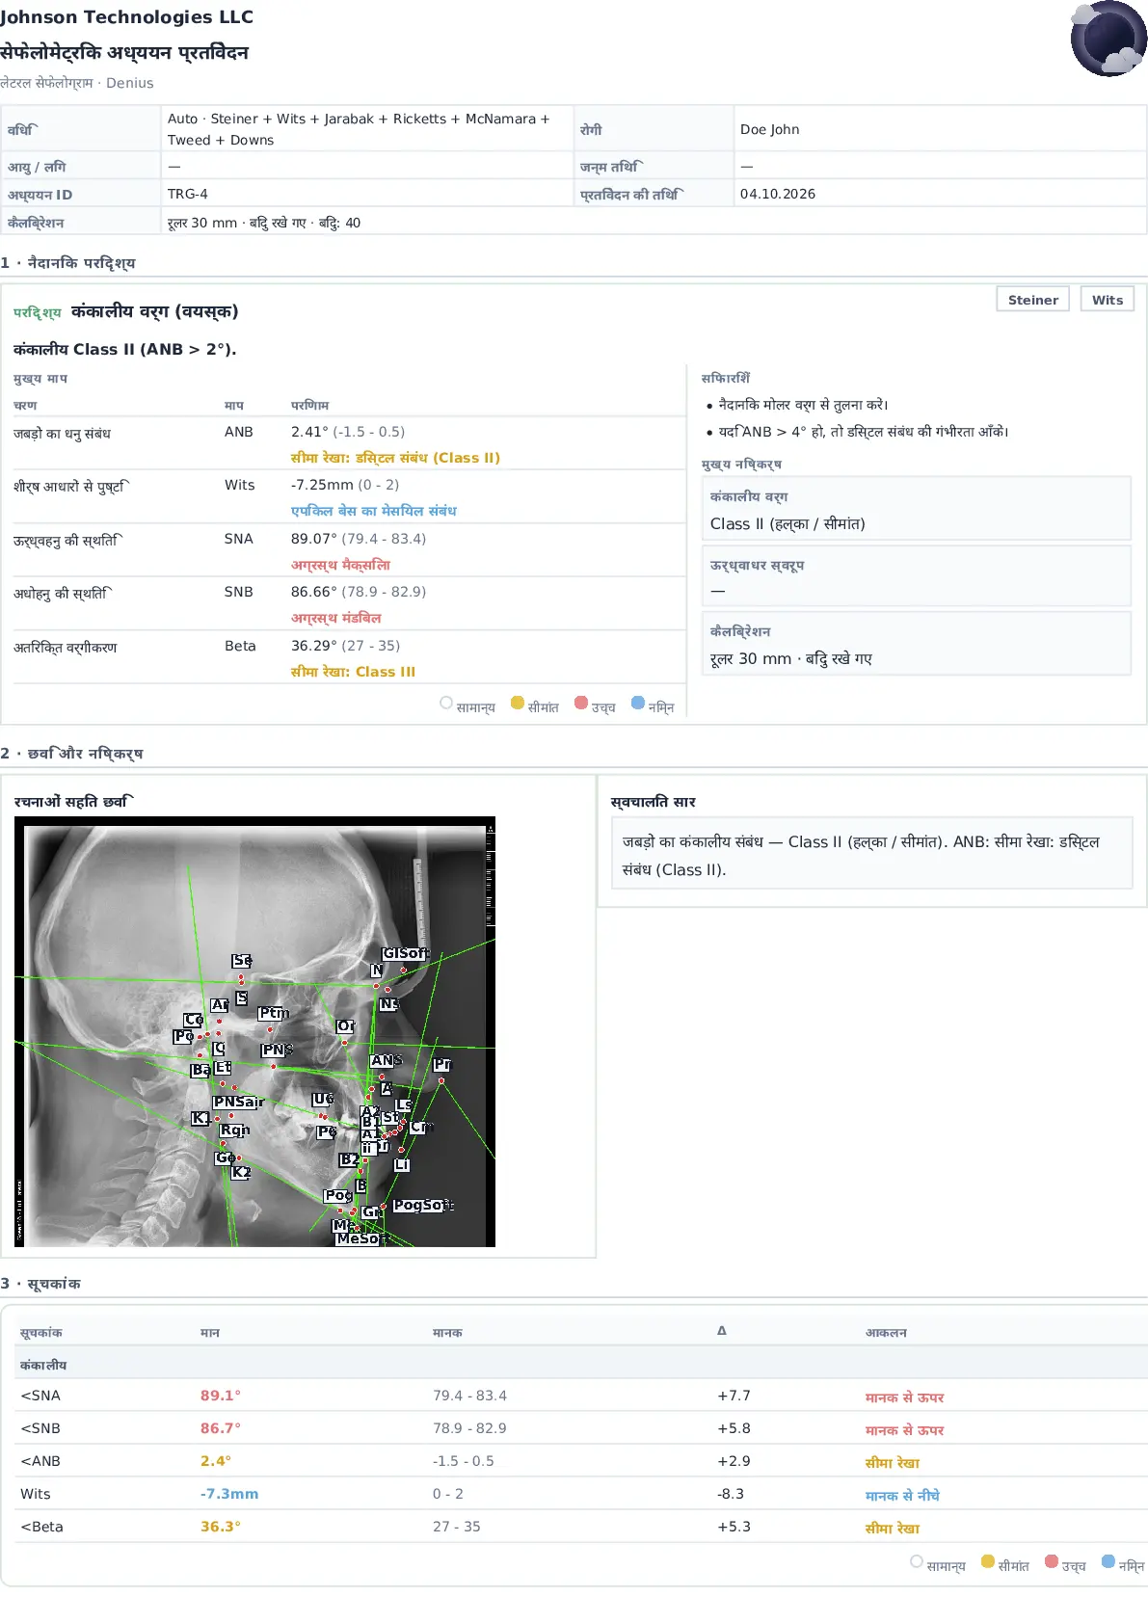Click the SNA result "89.07°"
Viewport: 1148px width, 1623px height.
[314, 539]
